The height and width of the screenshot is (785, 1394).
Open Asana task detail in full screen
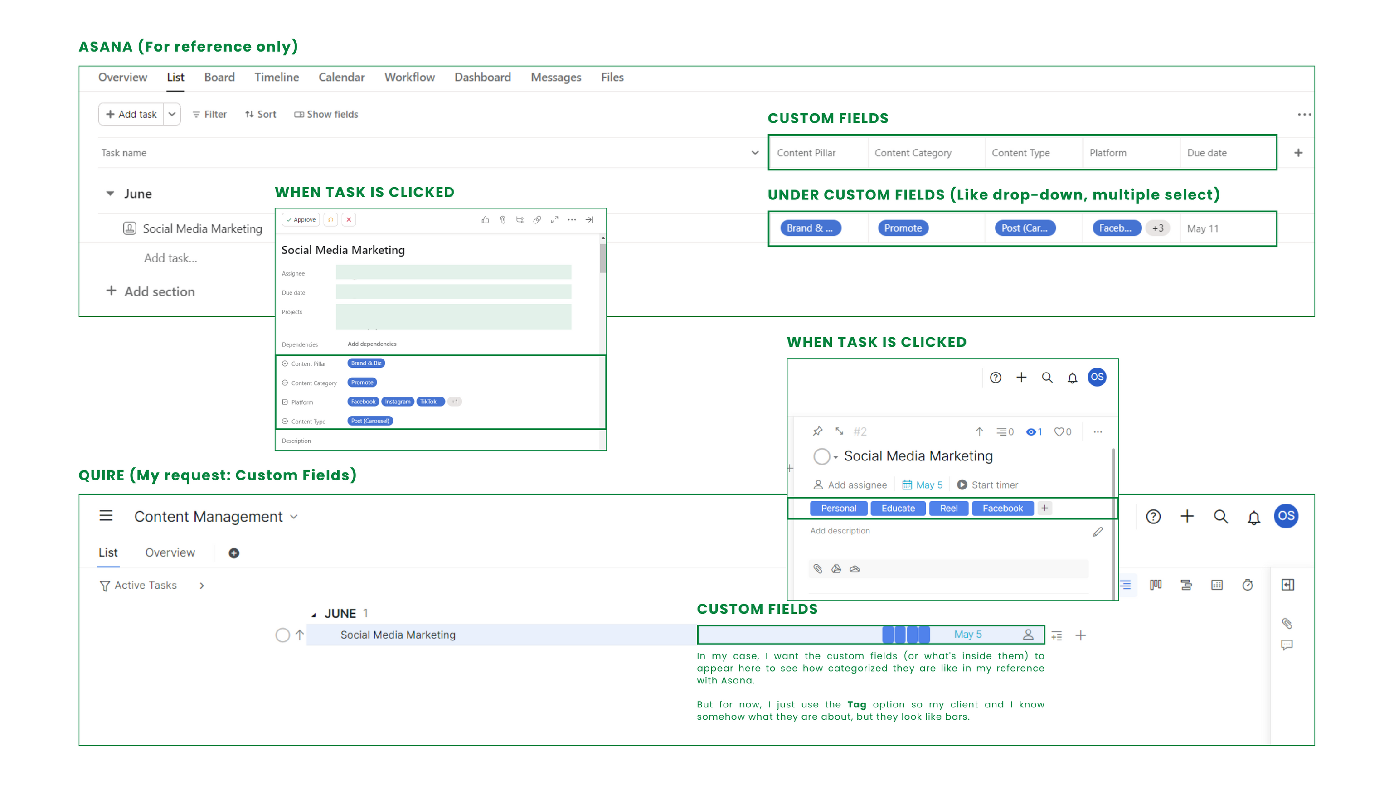click(x=554, y=220)
